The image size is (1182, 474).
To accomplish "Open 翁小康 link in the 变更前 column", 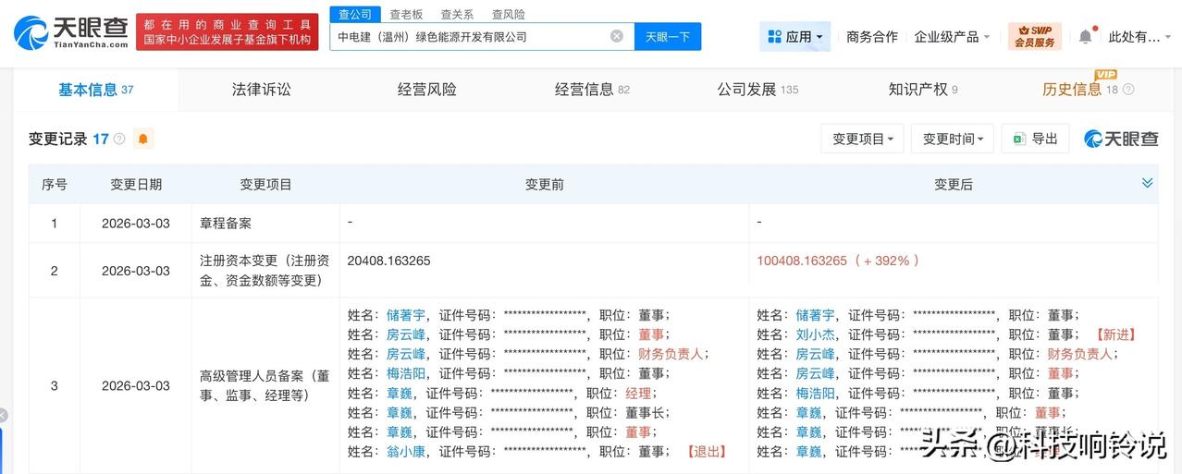I will coord(406,452).
